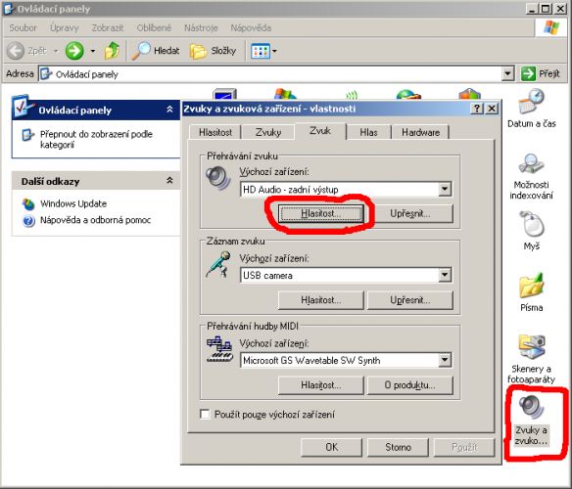
Task: Expand the HD Audio playback device dropdown
Action: point(445,189)
